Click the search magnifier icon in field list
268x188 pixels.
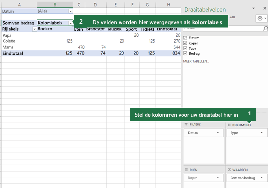265,28
